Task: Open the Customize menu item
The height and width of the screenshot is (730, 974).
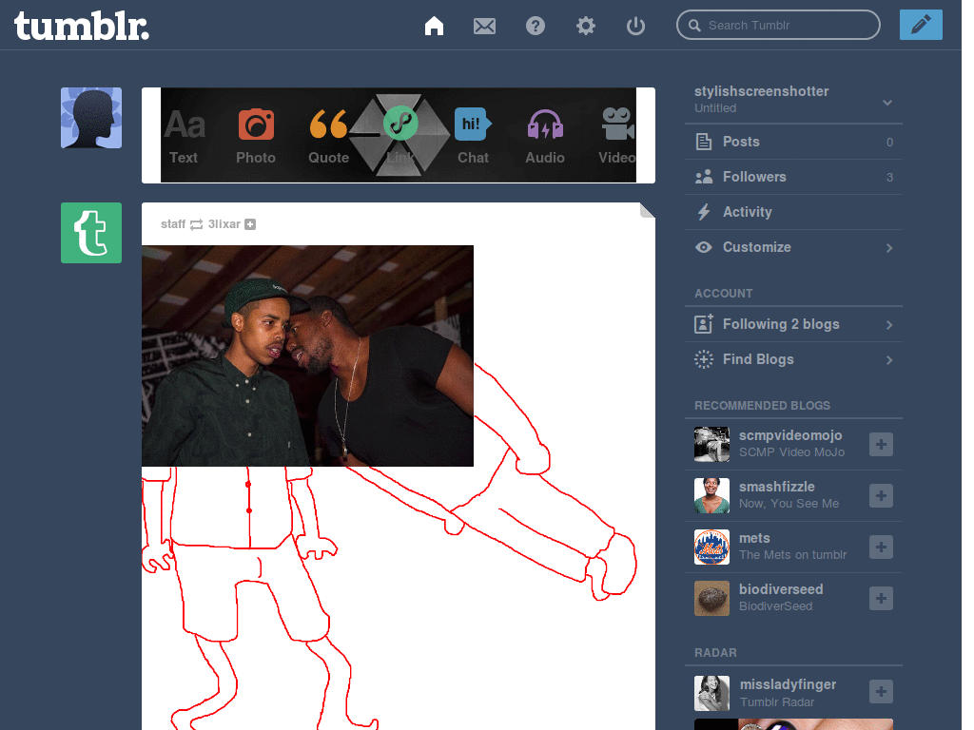Action: pos(793,247)
